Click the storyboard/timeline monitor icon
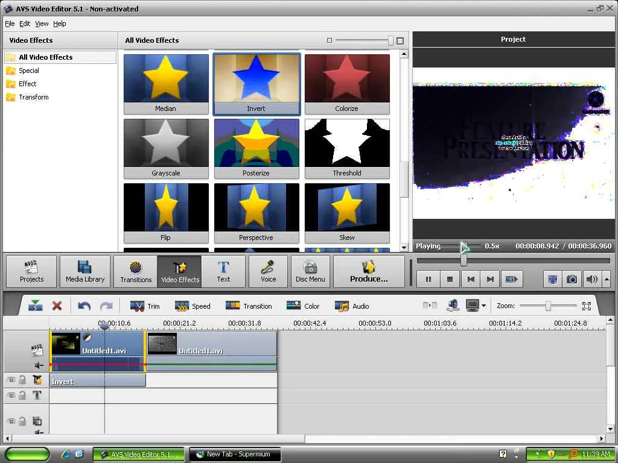Image resolution: width=618 pixels, height=463 pixels. point(472,305)
